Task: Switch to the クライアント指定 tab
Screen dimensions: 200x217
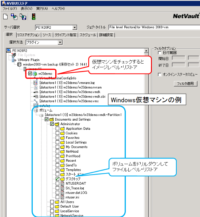Action: pos(65,35)
